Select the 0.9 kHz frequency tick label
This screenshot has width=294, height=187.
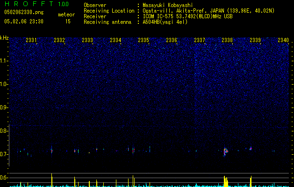(3, 108)
